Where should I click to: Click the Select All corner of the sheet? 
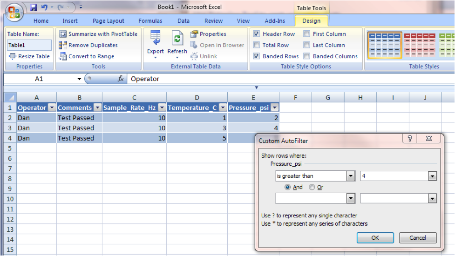click(x=10, y=97)
